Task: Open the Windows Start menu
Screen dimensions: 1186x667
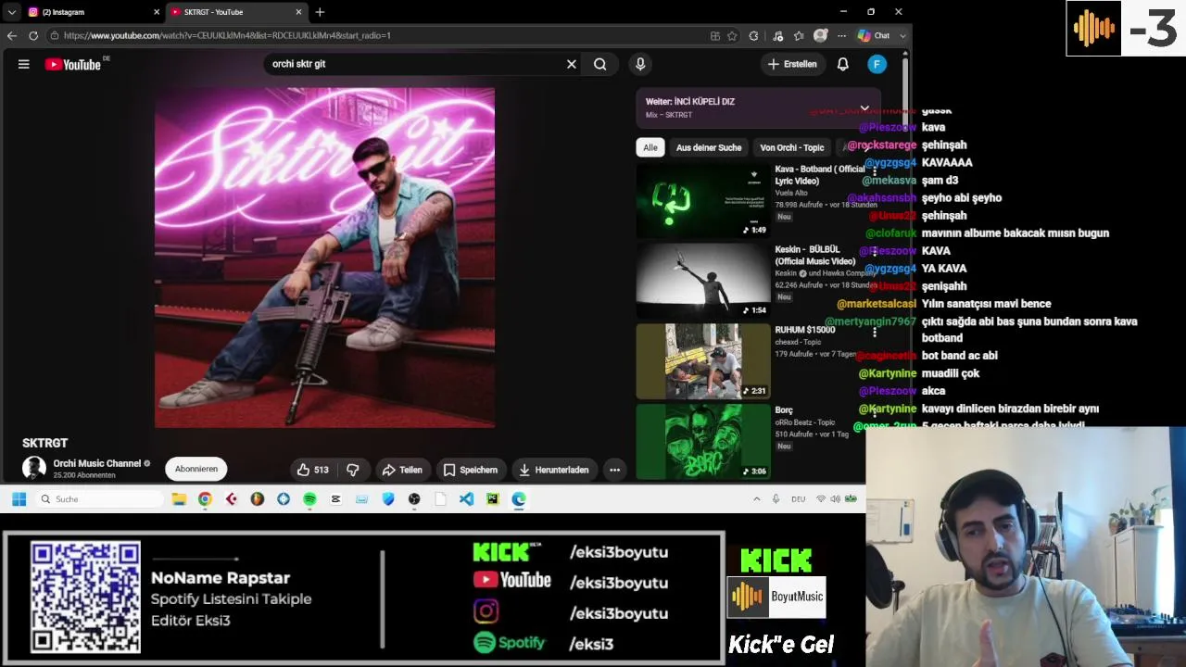Action: (x=19, y=498)
